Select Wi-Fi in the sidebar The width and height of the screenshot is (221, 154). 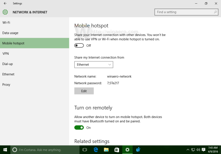pos(6,23)
